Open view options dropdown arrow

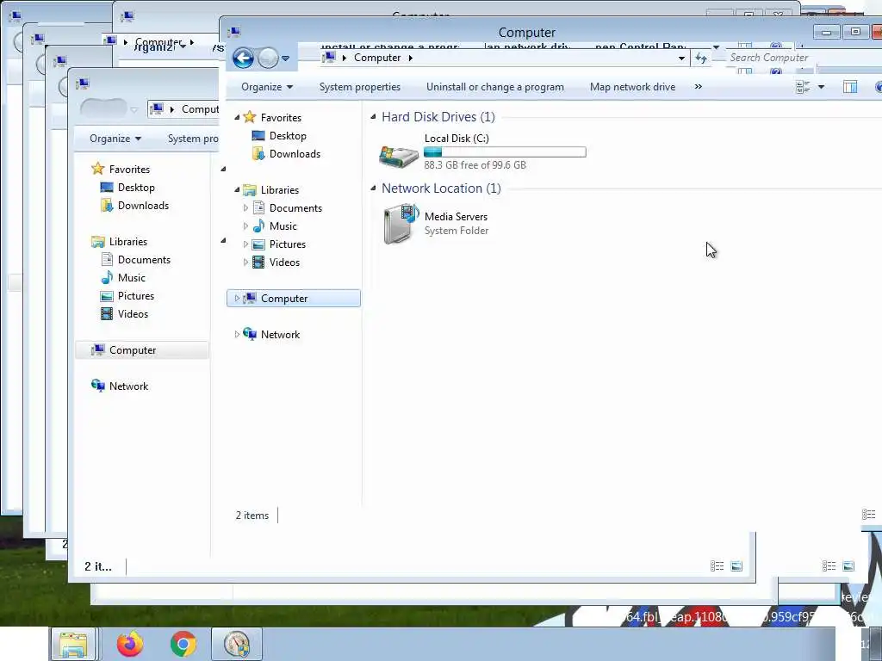(821, 87)
